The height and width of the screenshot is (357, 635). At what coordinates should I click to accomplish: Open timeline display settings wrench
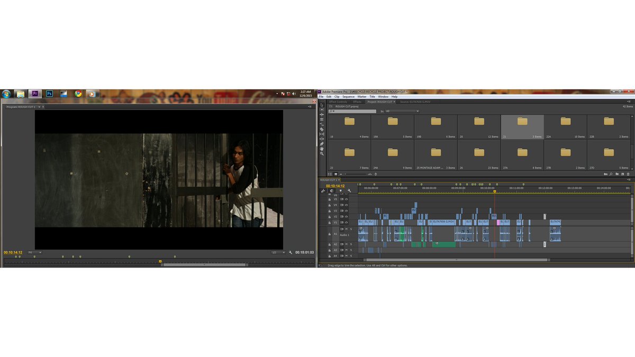(x=349, y=190)
